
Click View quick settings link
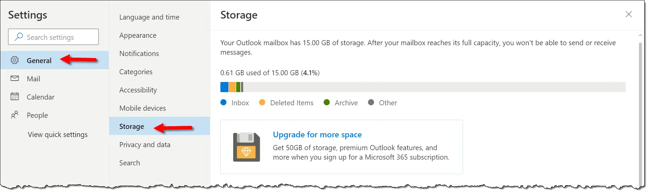(x=58, y=135)
